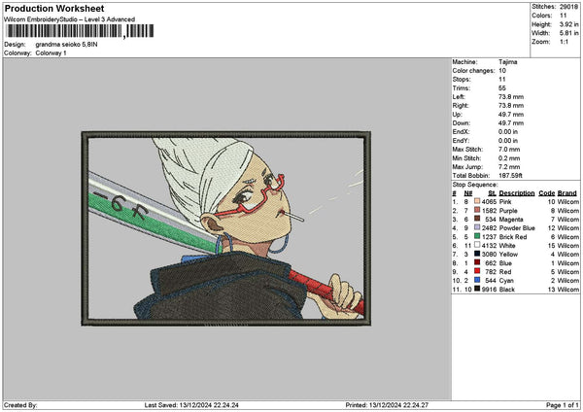583x412 pixels.
Task: Click the Trims value 55
Action: point(502,88)
